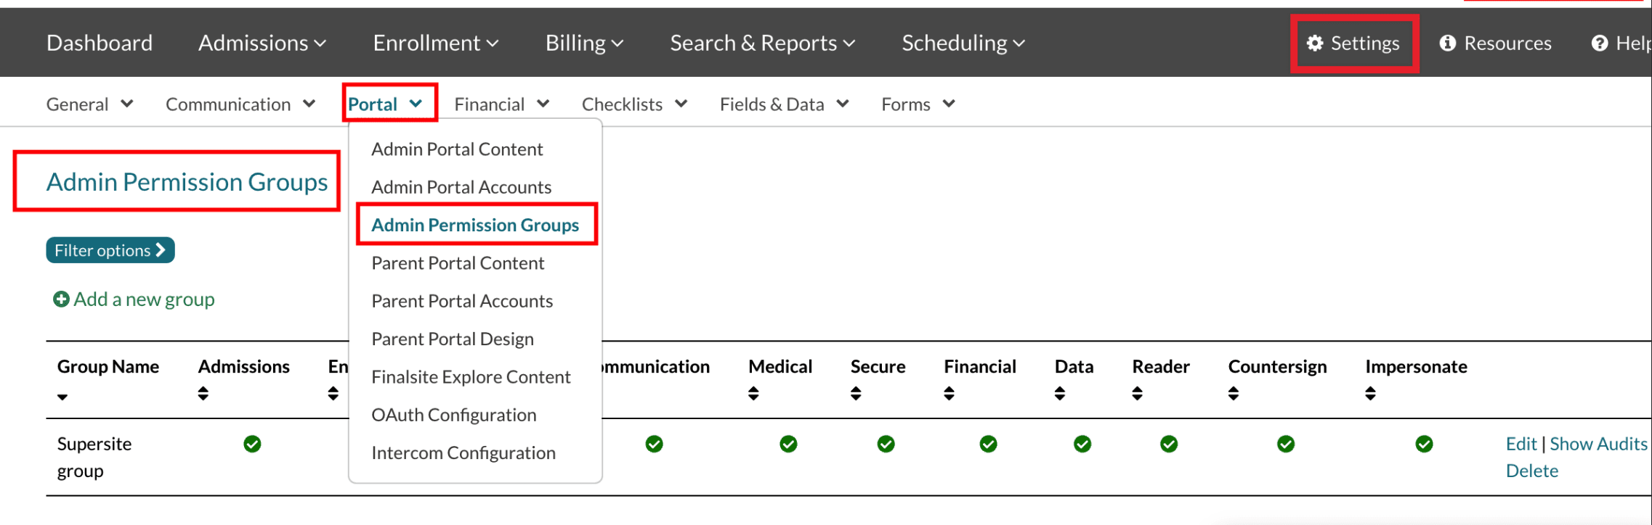Open Show Audits for Supersite group
1652x525 pixels.
click(1598, 444)
